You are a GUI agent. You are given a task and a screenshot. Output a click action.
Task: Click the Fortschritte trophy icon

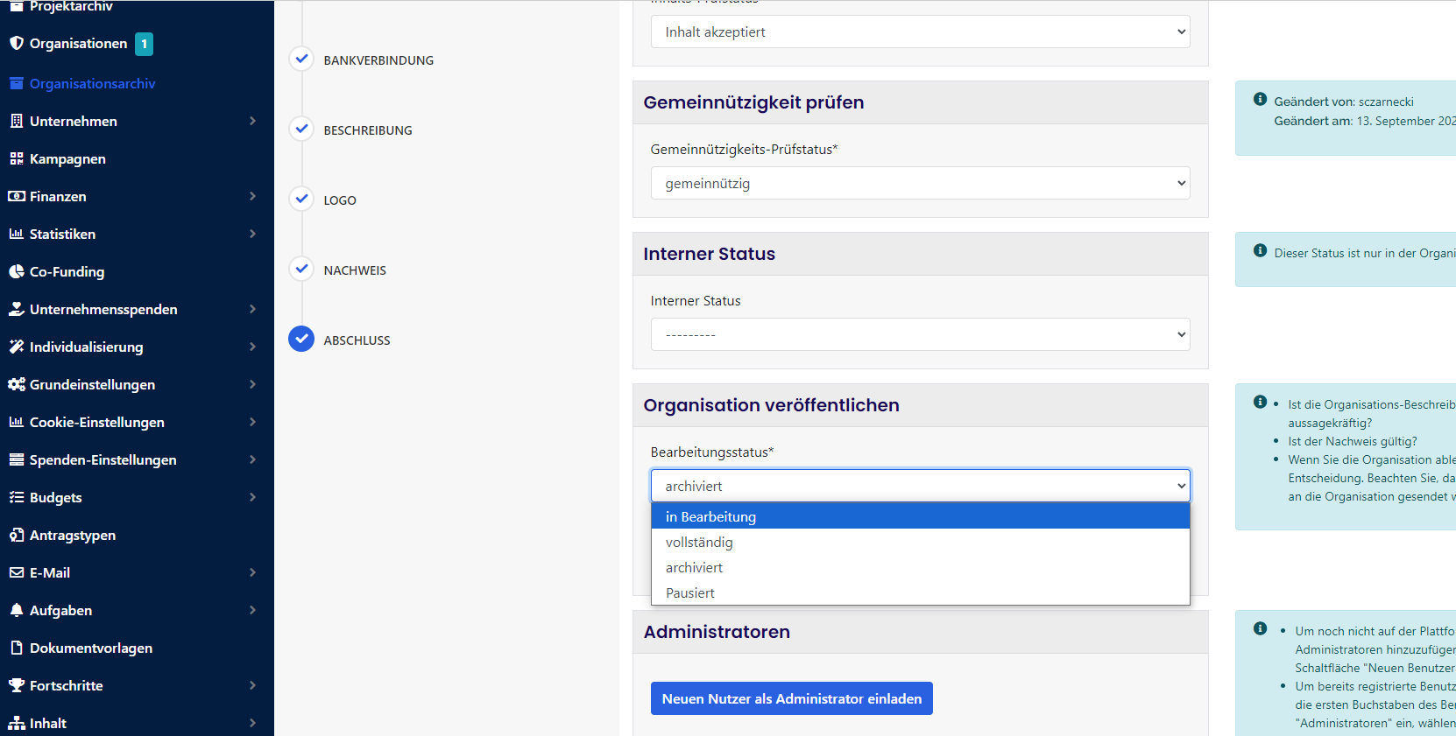coord(16,685)
